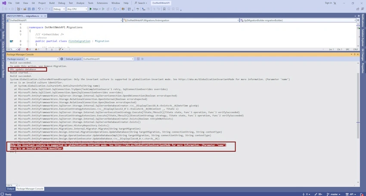Collapse the namespace block on line 5
The height and width of the screenshot is (196, 366).
(28, 27)
